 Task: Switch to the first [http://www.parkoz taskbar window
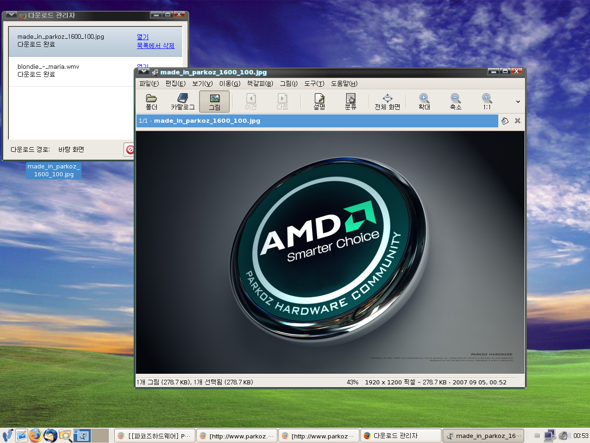236,436
